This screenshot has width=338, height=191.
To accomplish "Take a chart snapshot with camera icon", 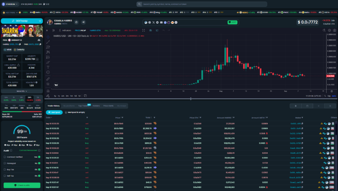I will point(334,30).
